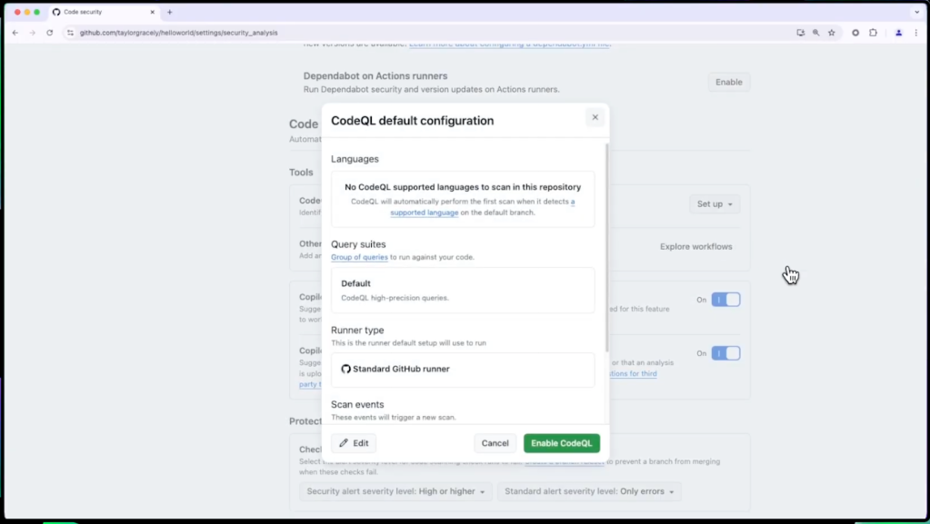Follow the supported language link
The image size is (930, 524).
click(424, 213)
